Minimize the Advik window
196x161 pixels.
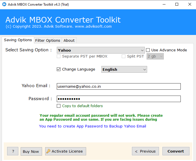pyautogui.click(x=164, y=4)
